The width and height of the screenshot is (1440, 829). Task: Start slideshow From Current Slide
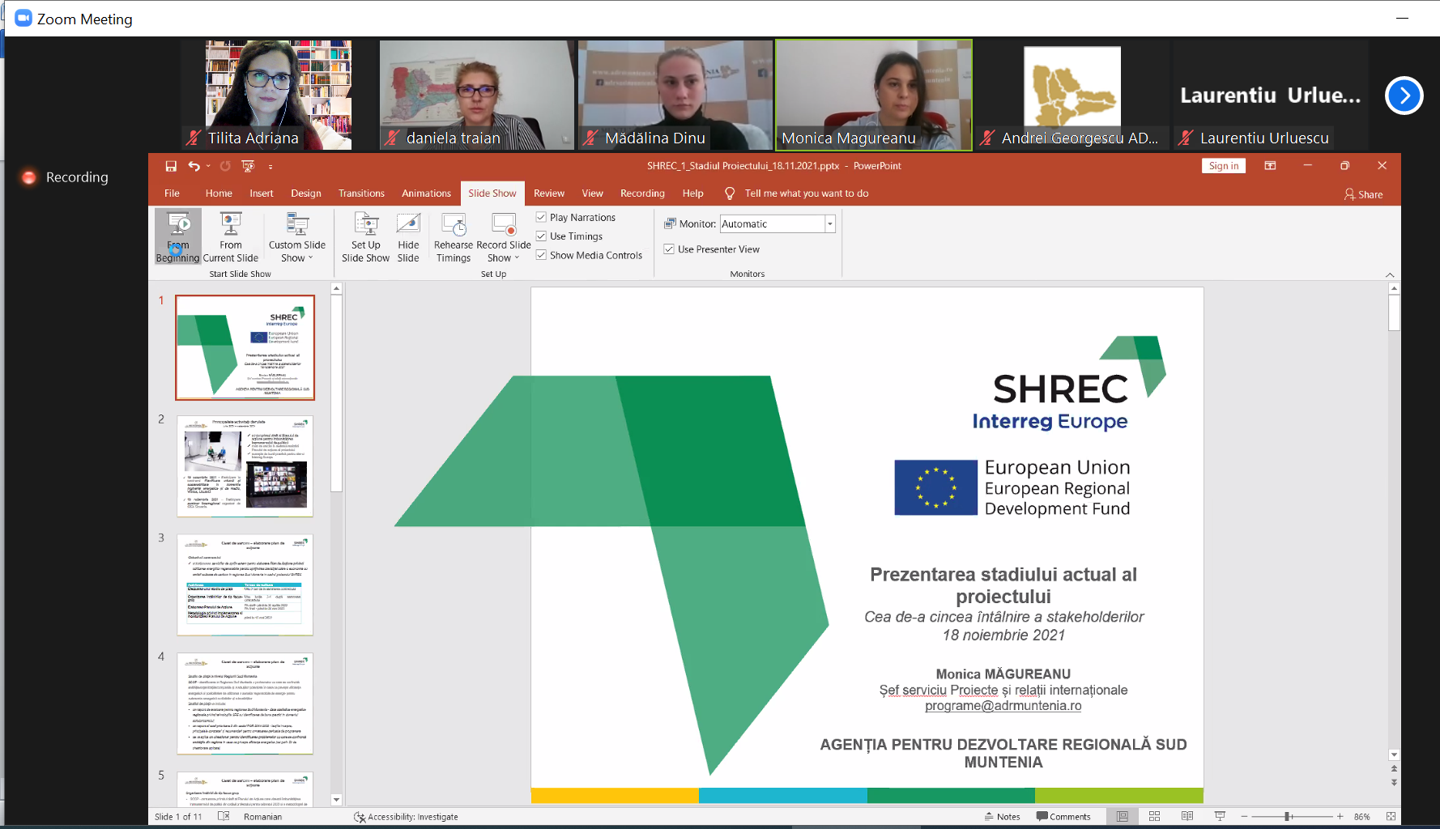(x=231, y=236)
